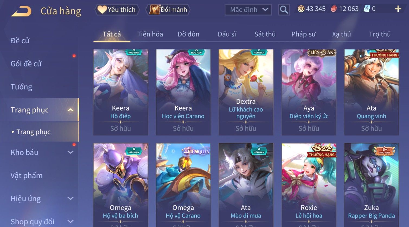Open Yêu thích heart favorites

pos(117,10)
